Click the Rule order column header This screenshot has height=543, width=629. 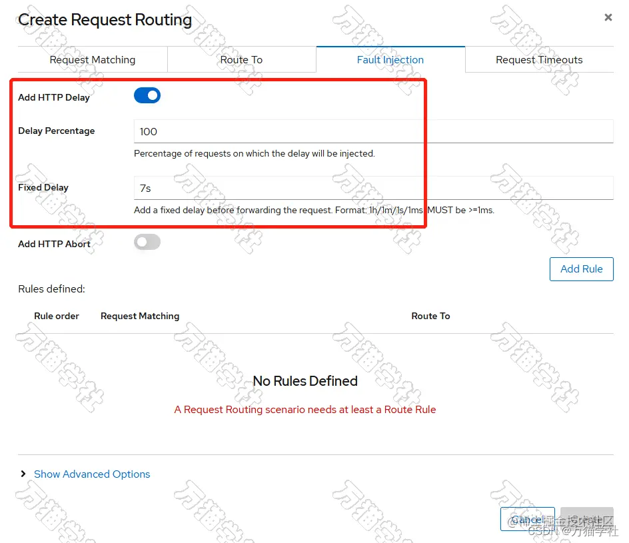pyautogui.click(x=57, y=316)
